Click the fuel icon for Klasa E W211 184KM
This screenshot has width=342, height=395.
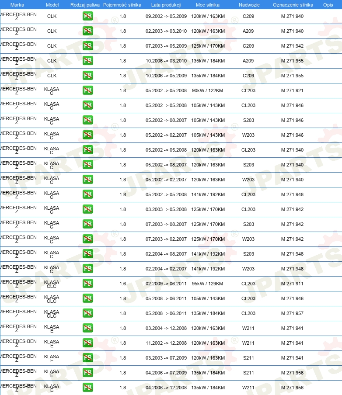(x=88, y=388)
